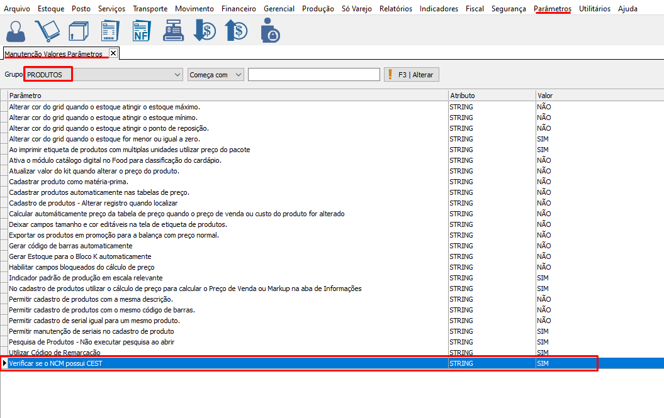This screenshot has height=418, width=664.
Task: Open the Financeiro menu
Action: [239, 9]
